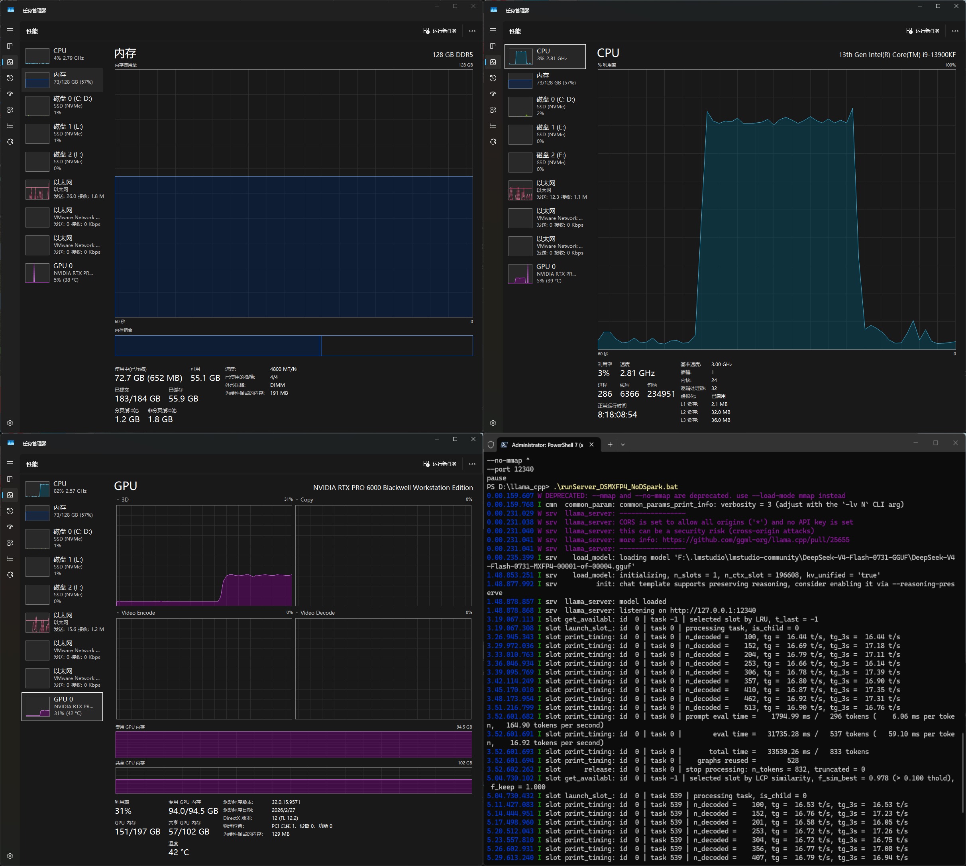Open more options (…) in CPU Task Manager
The height and width of the screenshot is (866, 966).
click(954, 31)
